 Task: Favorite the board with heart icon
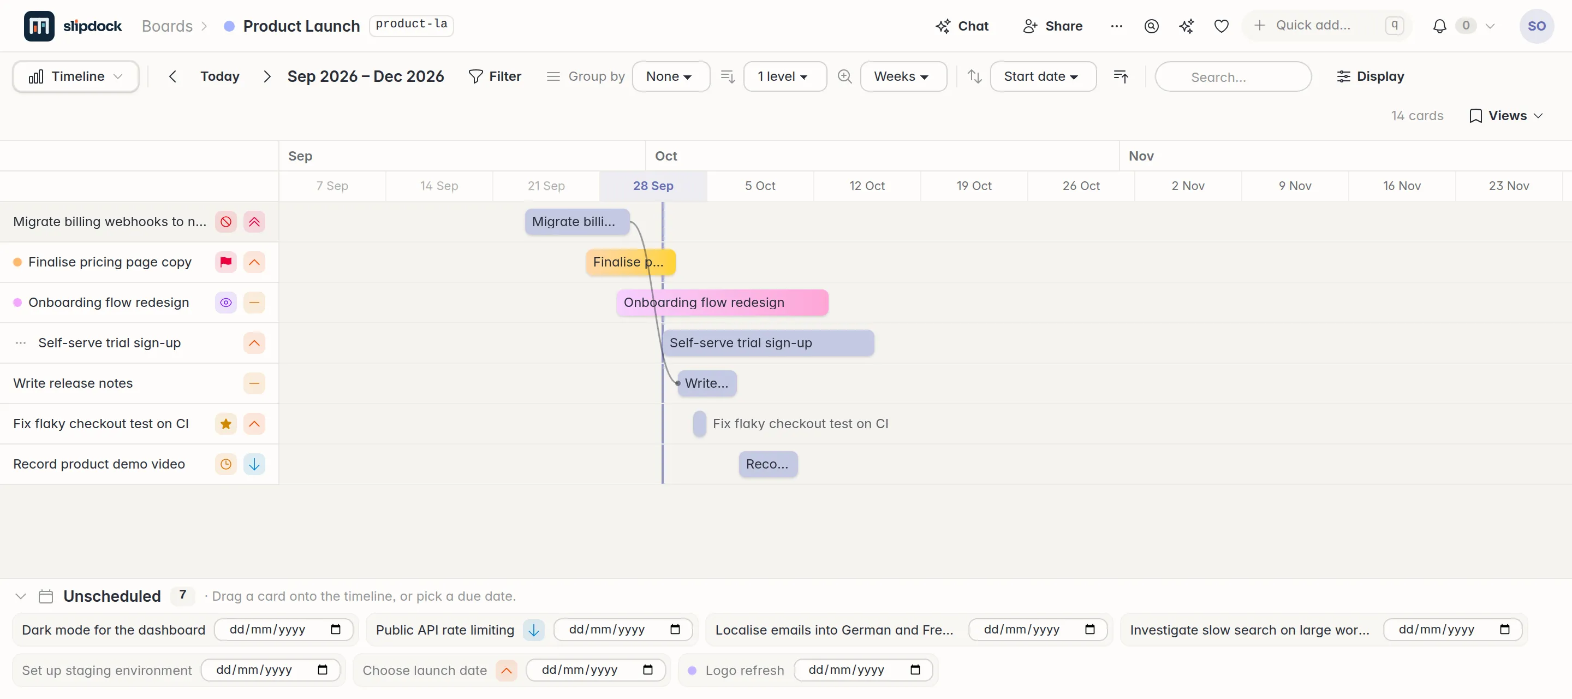1221,26
